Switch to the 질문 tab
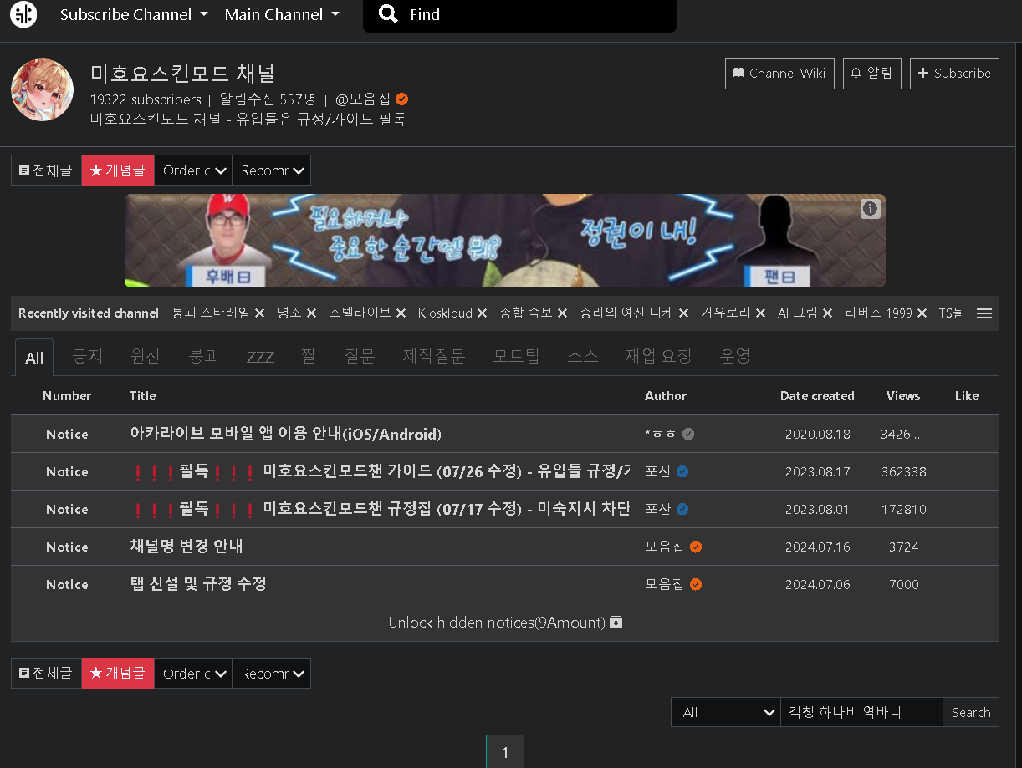The height and width of the screenshot is (768, 1022). point(360,357)
